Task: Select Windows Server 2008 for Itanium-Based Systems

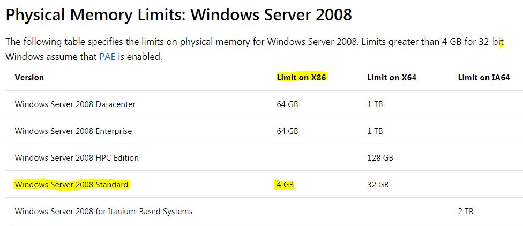Action: coord(104,212)
